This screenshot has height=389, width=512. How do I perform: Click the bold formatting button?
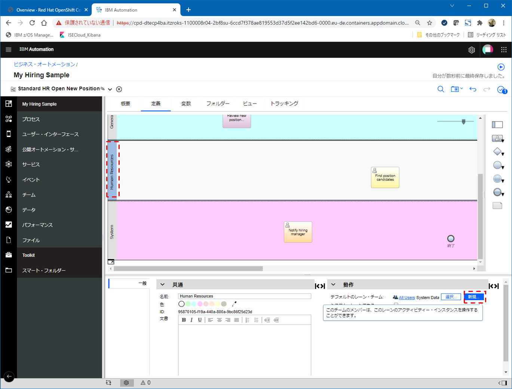[184, 320]
